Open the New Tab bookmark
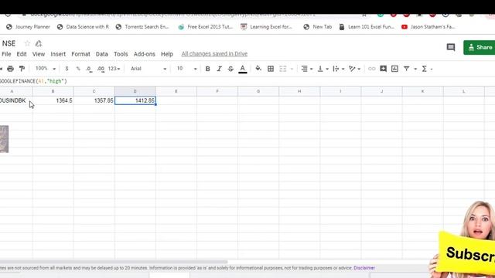The height and width of the screenshot is (278, 495). click(318, 27)
